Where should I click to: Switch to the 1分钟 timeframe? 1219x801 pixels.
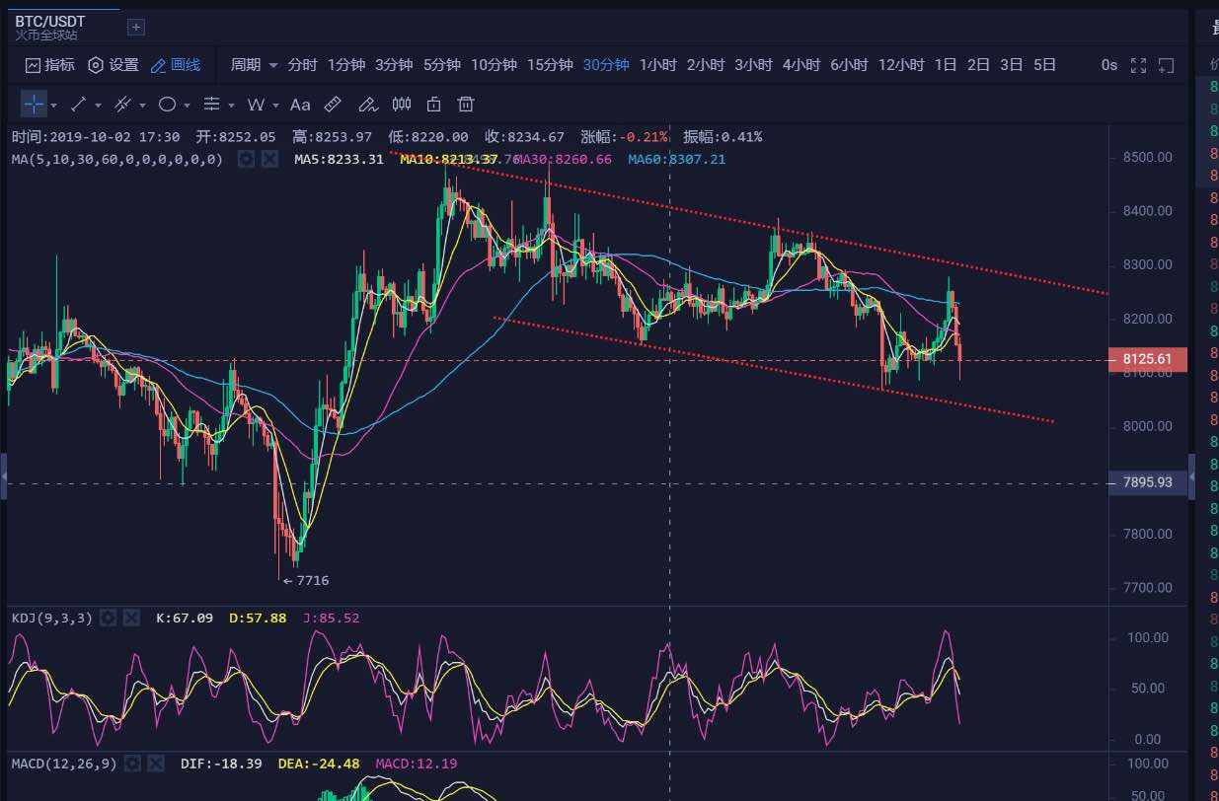[346, 65]
